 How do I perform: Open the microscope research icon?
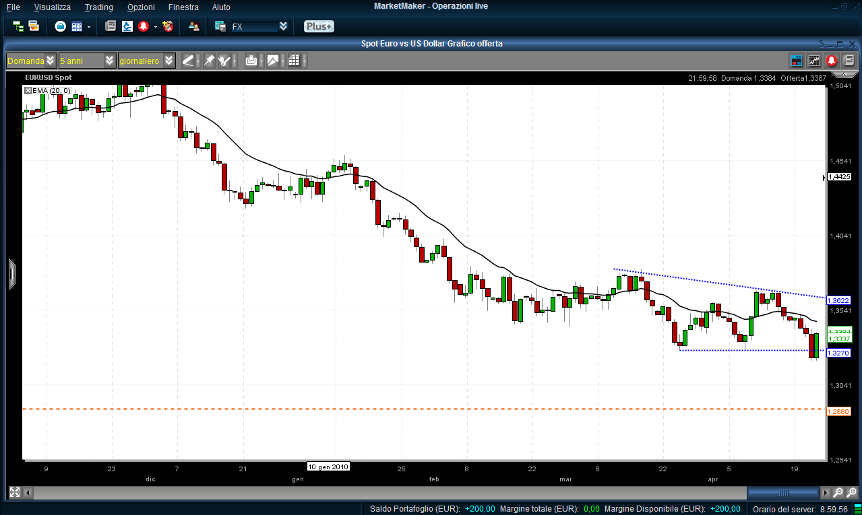click(127, 26)
